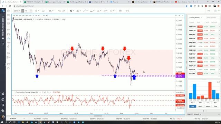Click the browser address bar
This screenshot has height=124, width=221.
99,6
